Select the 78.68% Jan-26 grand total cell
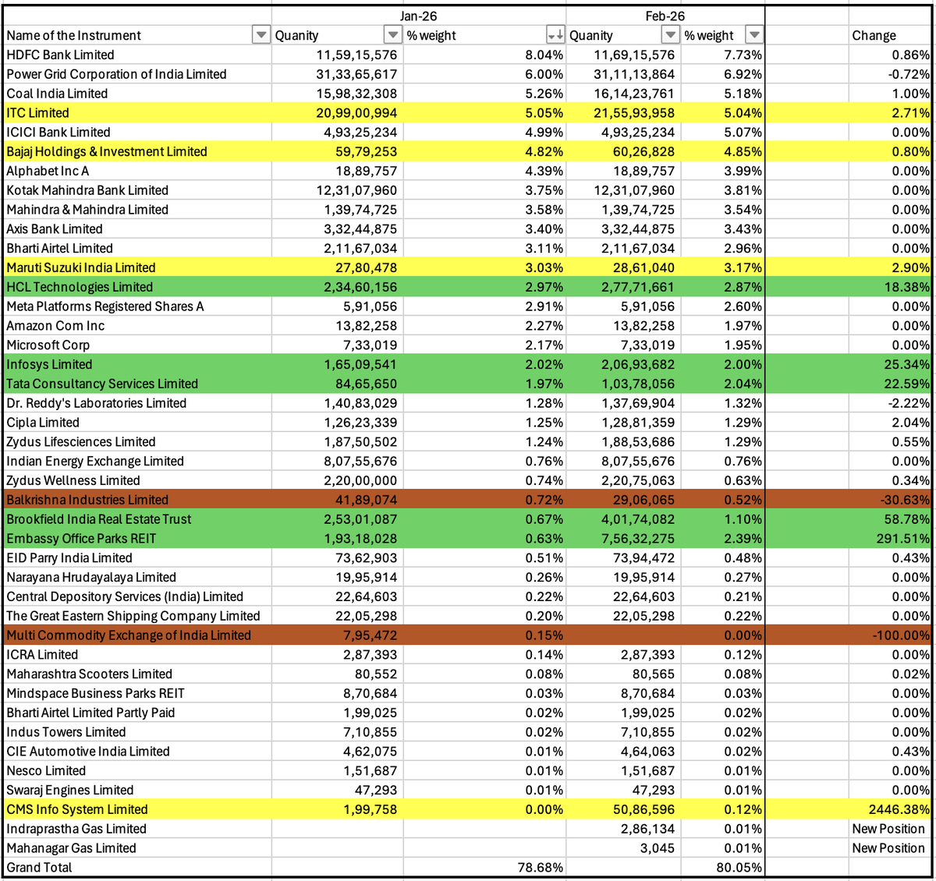This screenshot has width=936, height=881. [485, 867]
